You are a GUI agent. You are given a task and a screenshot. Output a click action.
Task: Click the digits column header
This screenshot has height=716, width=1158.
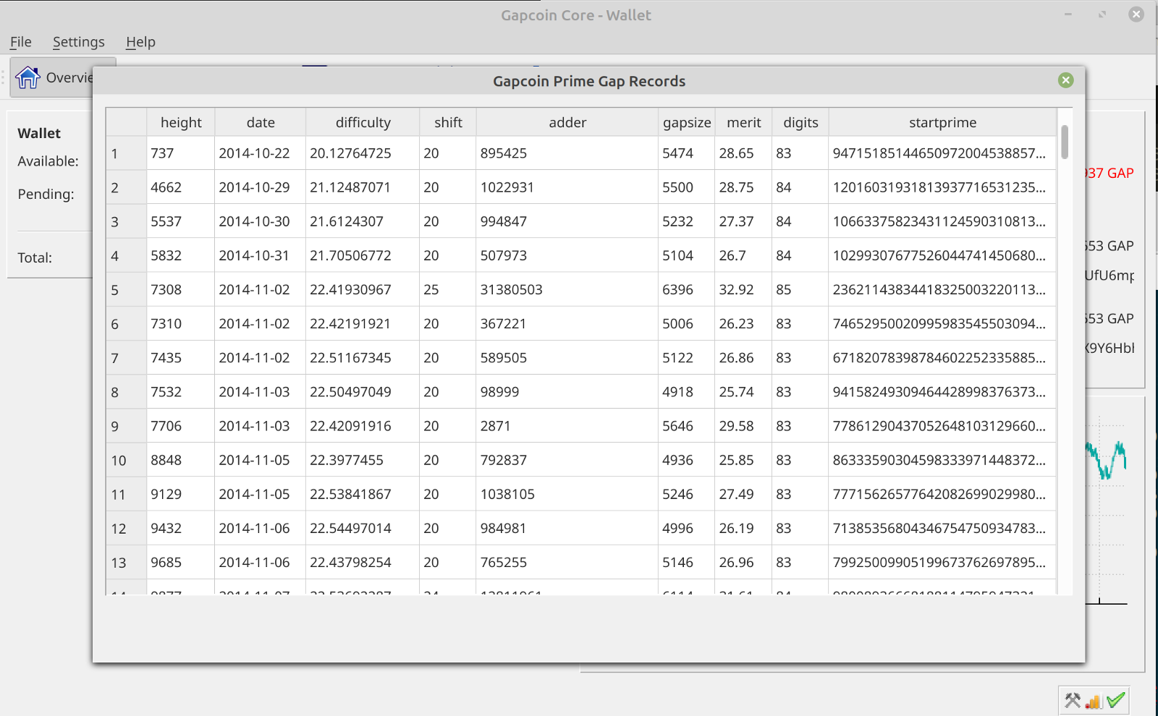pos(800,122)
